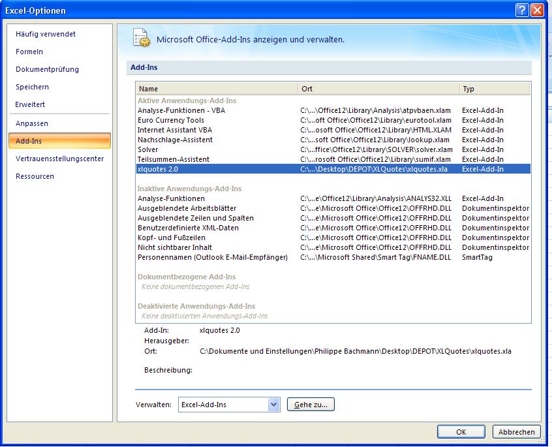Close the Excel-Optionen dialog
Viewport: 552px width, 447px height.
[537, 10]
